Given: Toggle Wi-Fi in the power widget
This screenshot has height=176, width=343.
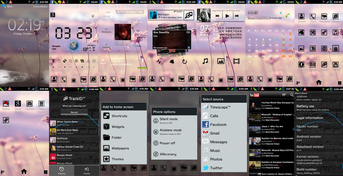Looking at the screenshot, I should [x=53, y=61].
